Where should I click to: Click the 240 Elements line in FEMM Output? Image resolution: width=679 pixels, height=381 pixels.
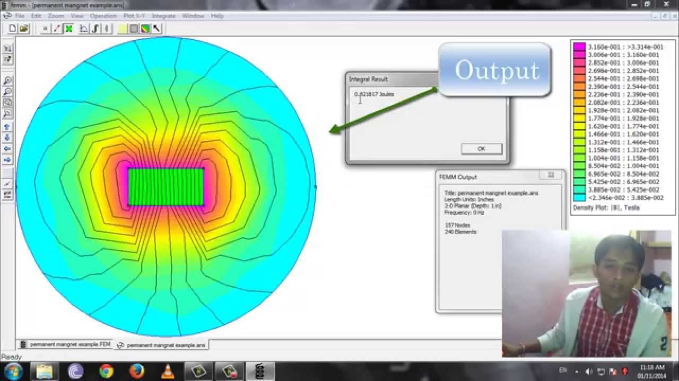460,232
